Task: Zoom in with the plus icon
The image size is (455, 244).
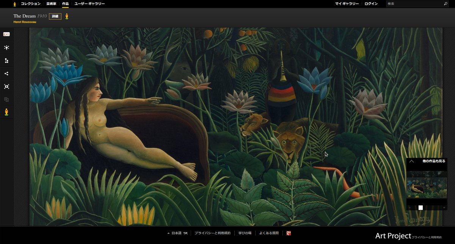Action: (x=444, y=208)
